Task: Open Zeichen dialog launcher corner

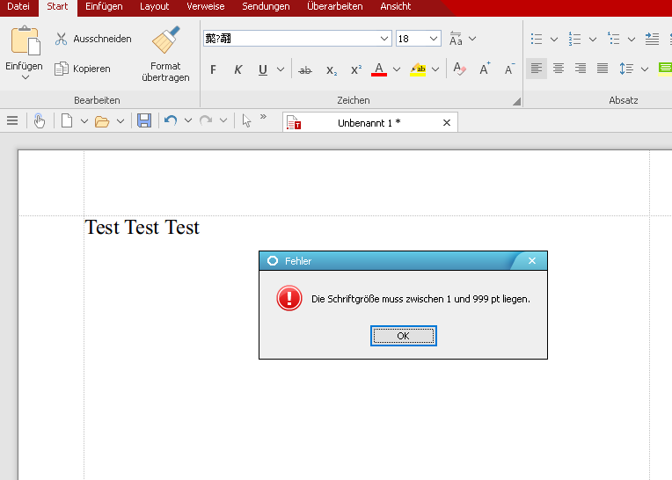Action: click(517, 101)
